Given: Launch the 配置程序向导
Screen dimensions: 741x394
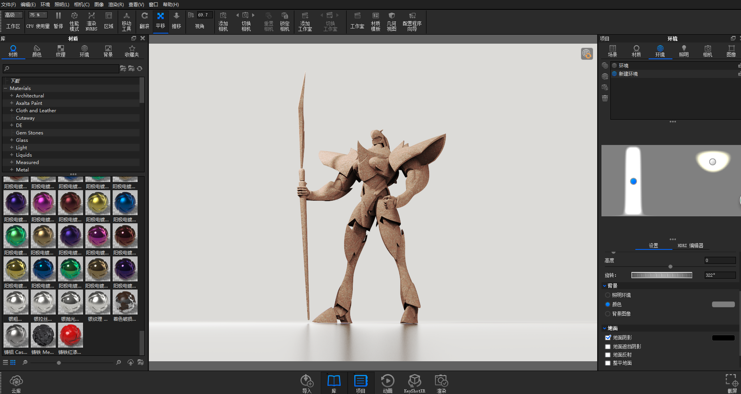Looking at the screenshot, I should point(412,22).
